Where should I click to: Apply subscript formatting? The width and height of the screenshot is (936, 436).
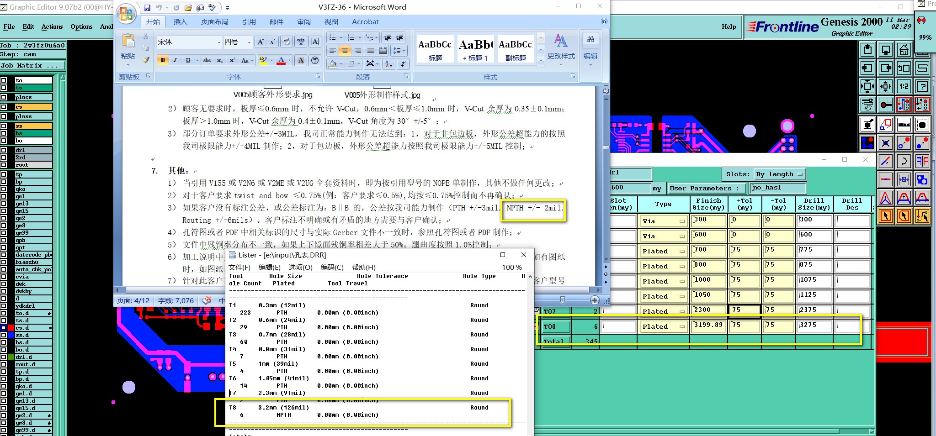tap(220, 60)
